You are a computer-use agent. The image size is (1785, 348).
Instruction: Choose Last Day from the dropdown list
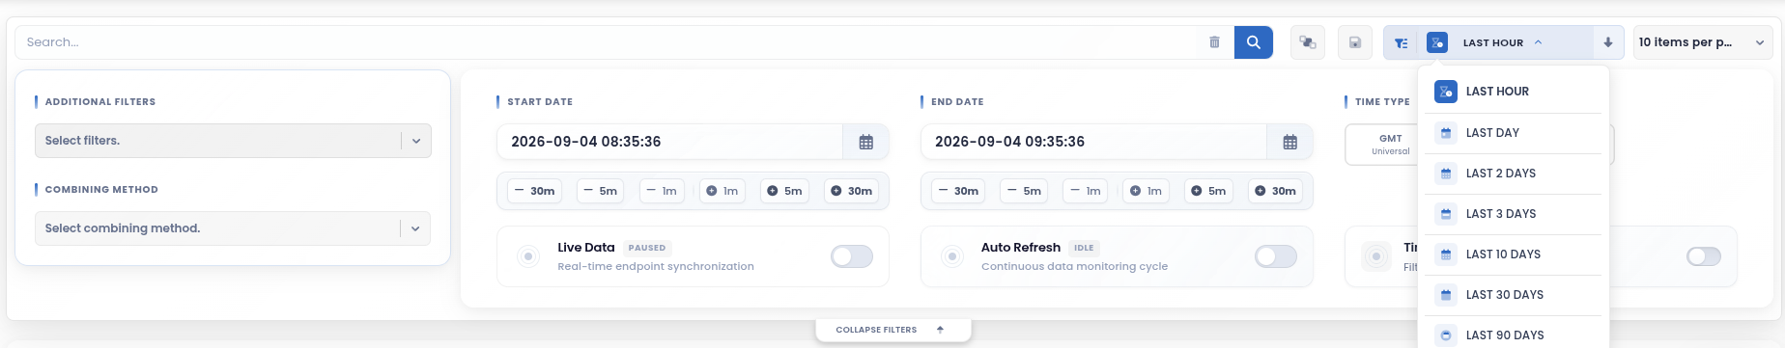pyautogui.click(x=1513, y=133)
